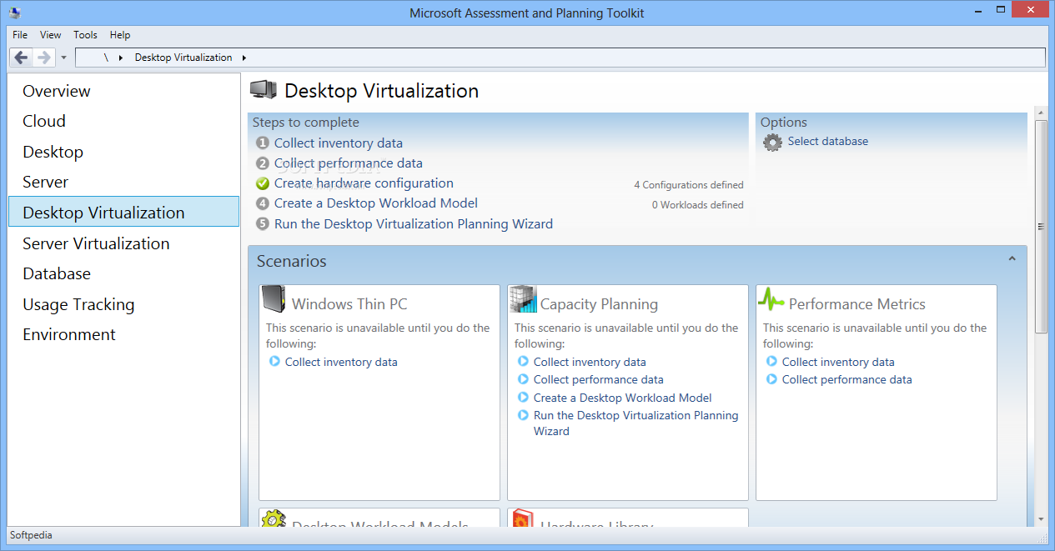Click Windows Thin PC scenario title

click(349, 304)
